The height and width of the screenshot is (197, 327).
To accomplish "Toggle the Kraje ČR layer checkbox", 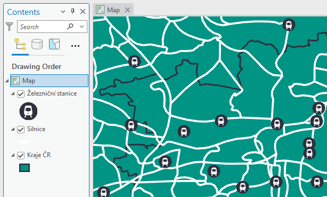I will [21, 156].
